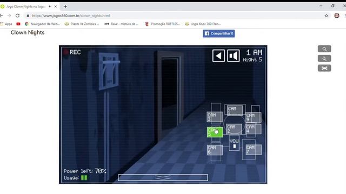
Task: Go forward with the browser forward arrow
Action: pos(9,16)
